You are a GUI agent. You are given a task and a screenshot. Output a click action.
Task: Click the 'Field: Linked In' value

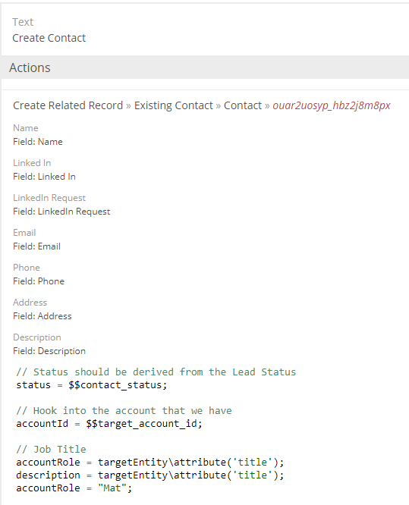click(44, 177)
